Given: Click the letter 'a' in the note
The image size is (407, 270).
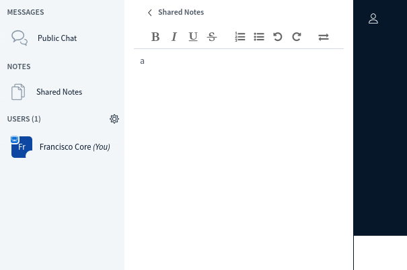Looking at the screenshot, I should tap(142, 61).
